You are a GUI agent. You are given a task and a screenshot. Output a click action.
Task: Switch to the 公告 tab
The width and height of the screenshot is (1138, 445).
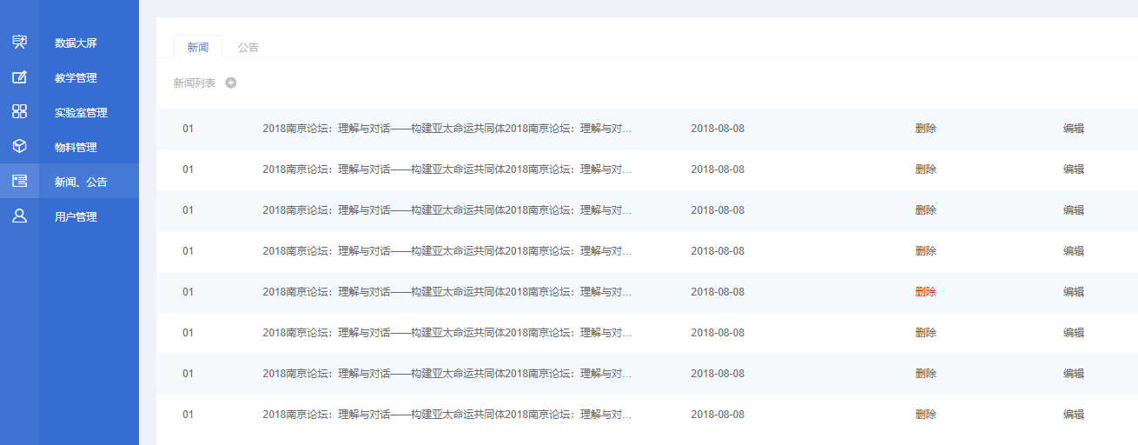pos(248,47)
